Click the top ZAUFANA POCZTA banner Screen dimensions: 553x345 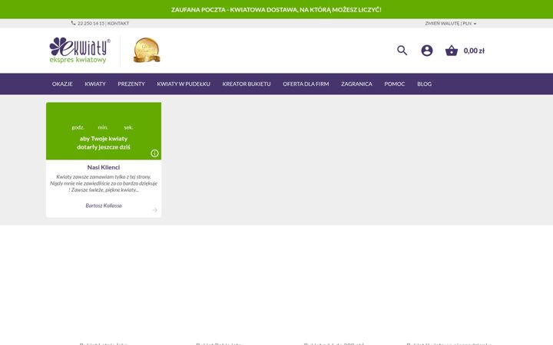pyautogui.click(x=276, y=9)
